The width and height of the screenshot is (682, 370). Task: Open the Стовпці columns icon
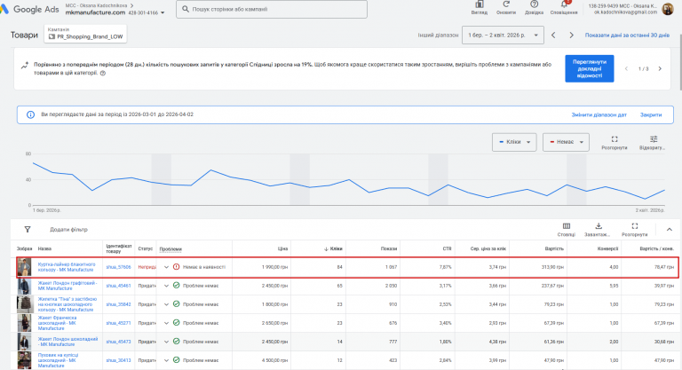[566, 226]
